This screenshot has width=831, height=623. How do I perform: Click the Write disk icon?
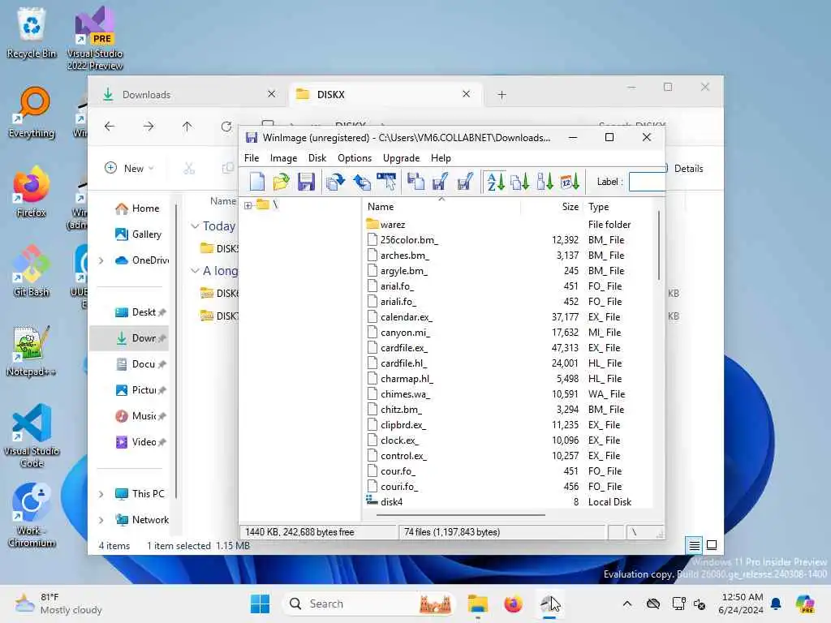point(441,182)
